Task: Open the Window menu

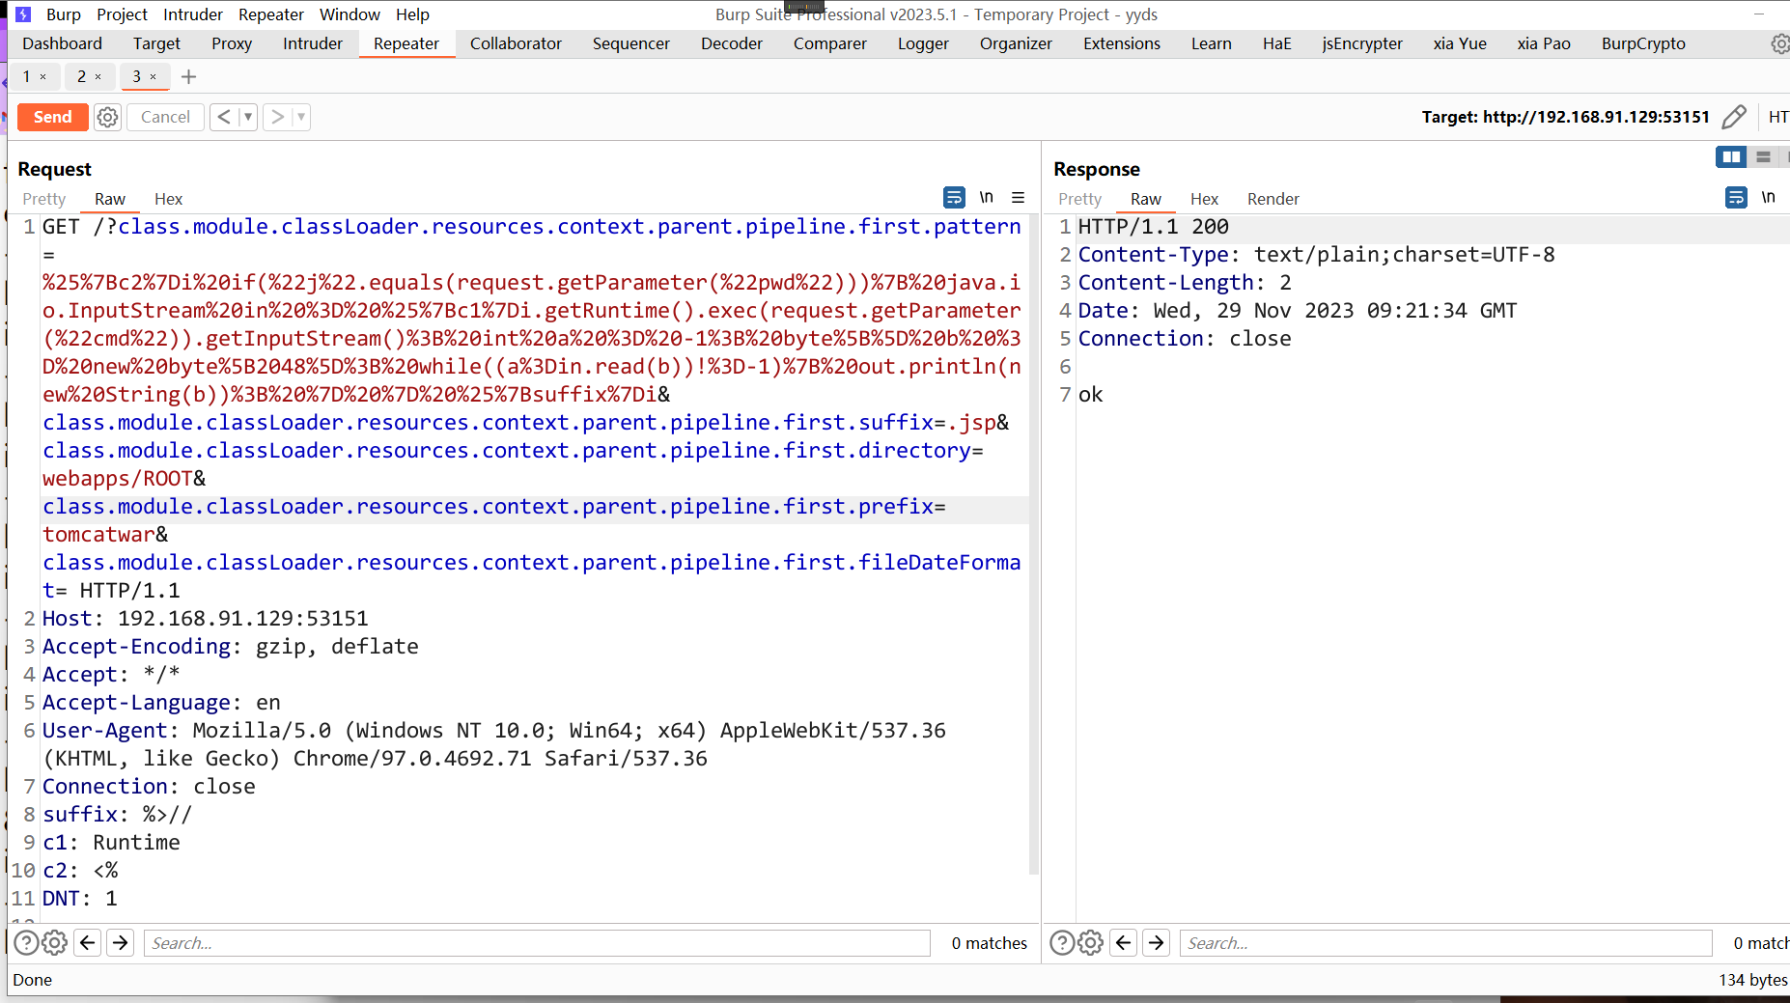Action: (350, 14)
